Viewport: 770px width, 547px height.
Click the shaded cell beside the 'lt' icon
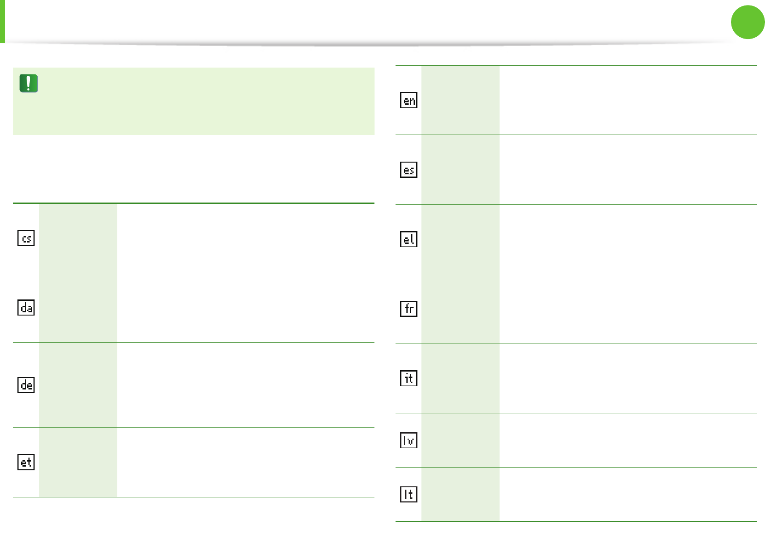pyautogui.click(x=460, y=494)
